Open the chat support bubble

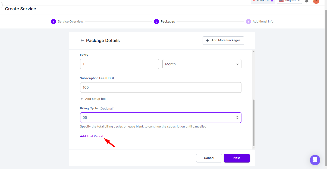point(315,160)
